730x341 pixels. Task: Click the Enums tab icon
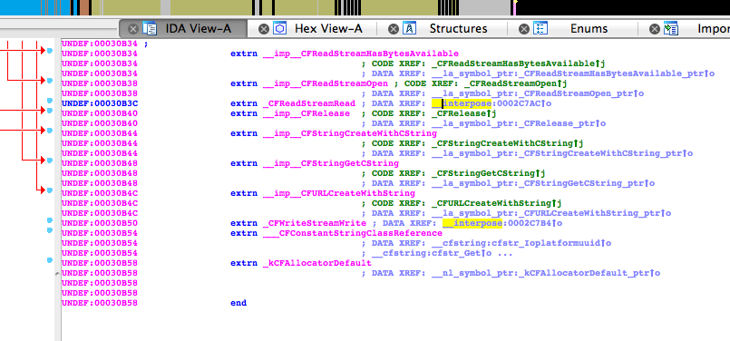tap(540, 28)
